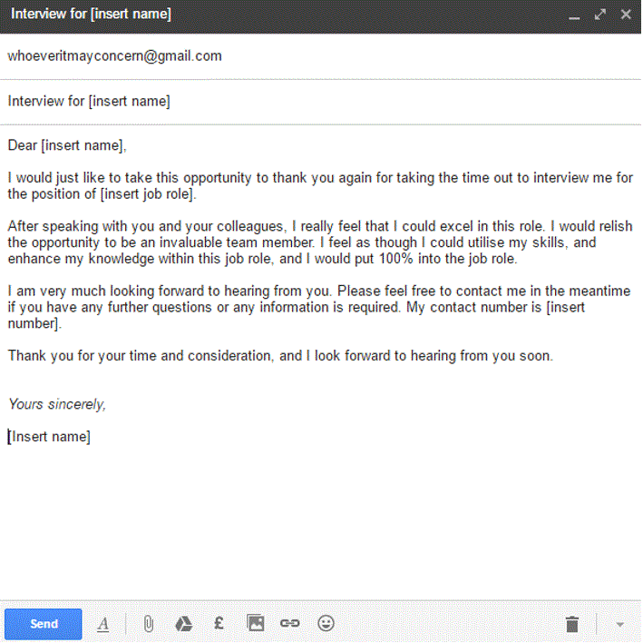The width and height of the screenshot is (643, 643).
Task: Click the pound sign send money icon
Action: point(219,624)
